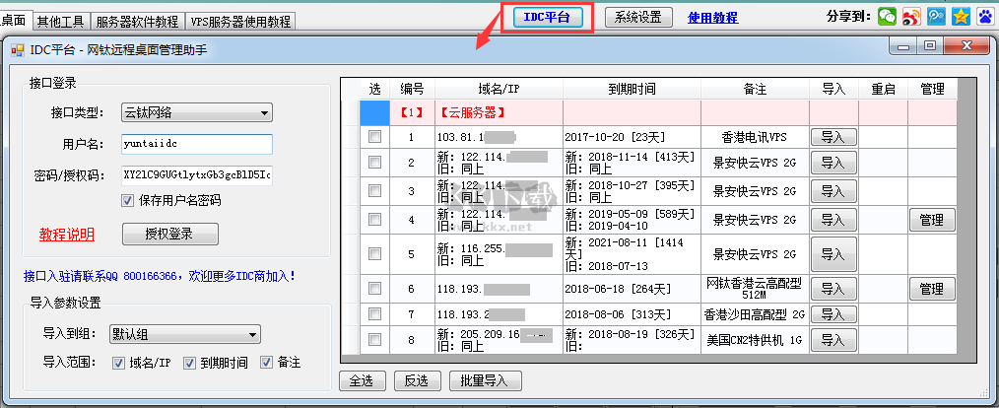Toggle 保存用户名密码 checkbox
The width and height of the screenshot is (999, 408).
click(x=127, y=201)
